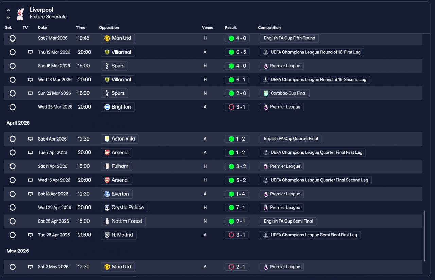Viewport: 435px width, 280px height.
Task: Sort fixtures by the Date column header
Action: point(42,28)
